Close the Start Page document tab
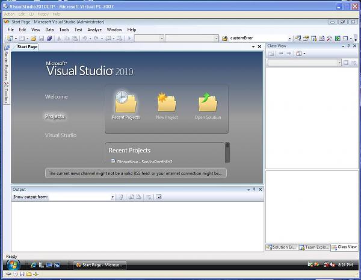This screenshot has width=361, height=280. pos(259,46)
